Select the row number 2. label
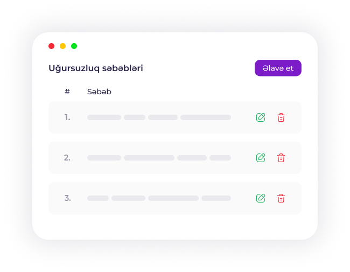This screenshot has width=350, height=272. tap(67, 158)
